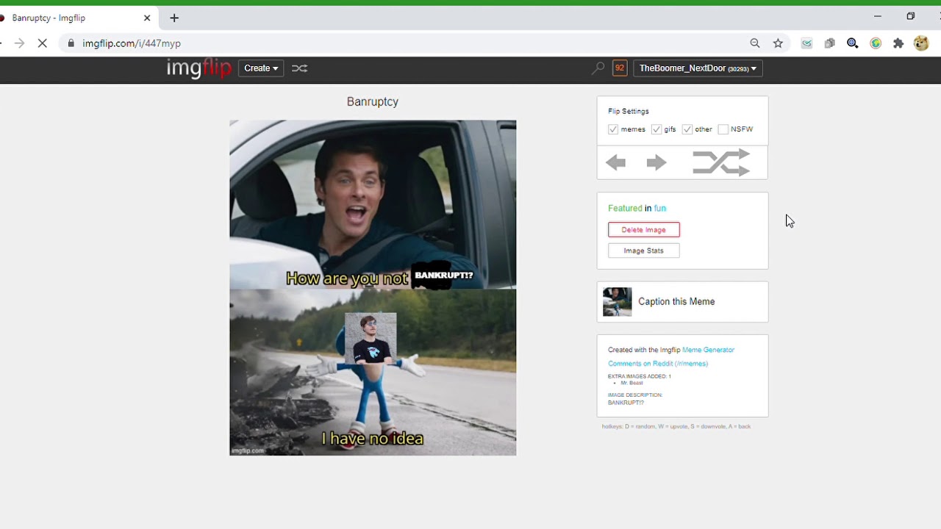The width and height of the screenshot is (941, 529).
Task: Bookmark this page with star icon
Action: click(x=778, y=43)
